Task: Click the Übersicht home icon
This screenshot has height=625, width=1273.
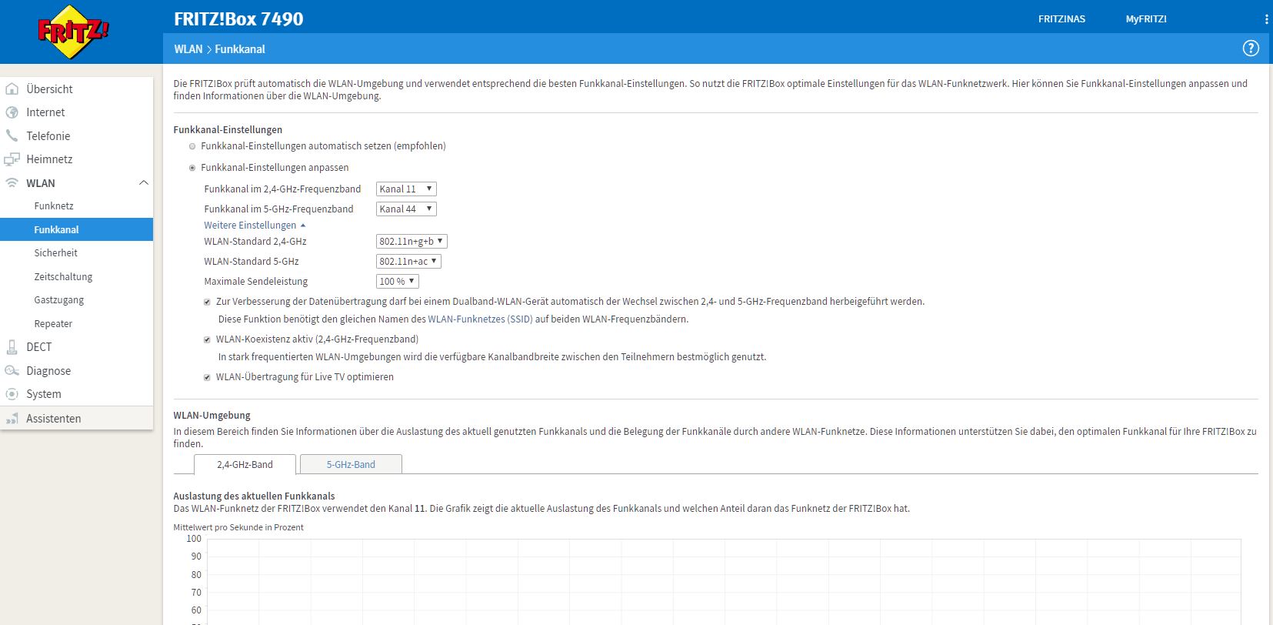Action: (x=12, y=89)
